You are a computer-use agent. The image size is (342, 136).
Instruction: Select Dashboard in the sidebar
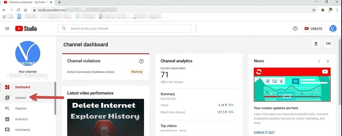tap(27, 87)
